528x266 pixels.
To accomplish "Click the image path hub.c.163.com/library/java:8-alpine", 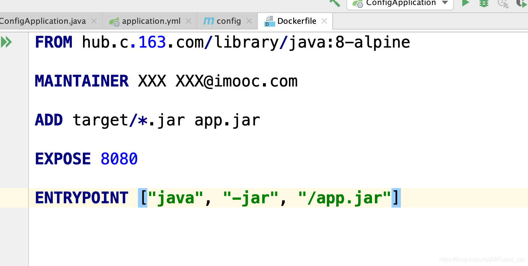I will pyautogui.click(x=246, y=42).
